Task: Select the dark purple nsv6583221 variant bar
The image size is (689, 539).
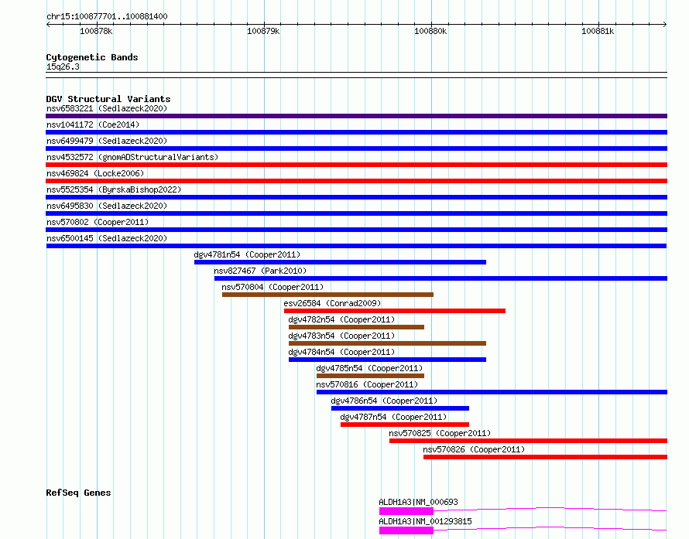Action: coord(356,116)
